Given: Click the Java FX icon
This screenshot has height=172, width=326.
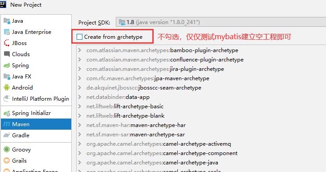Looking at the screenshot, I should click(x=7, y=77).
